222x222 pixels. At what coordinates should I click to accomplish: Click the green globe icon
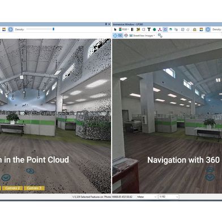point(154,29)
